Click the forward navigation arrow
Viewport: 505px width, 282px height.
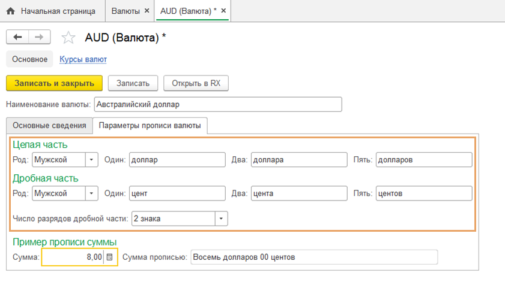[x=38, y=37]
